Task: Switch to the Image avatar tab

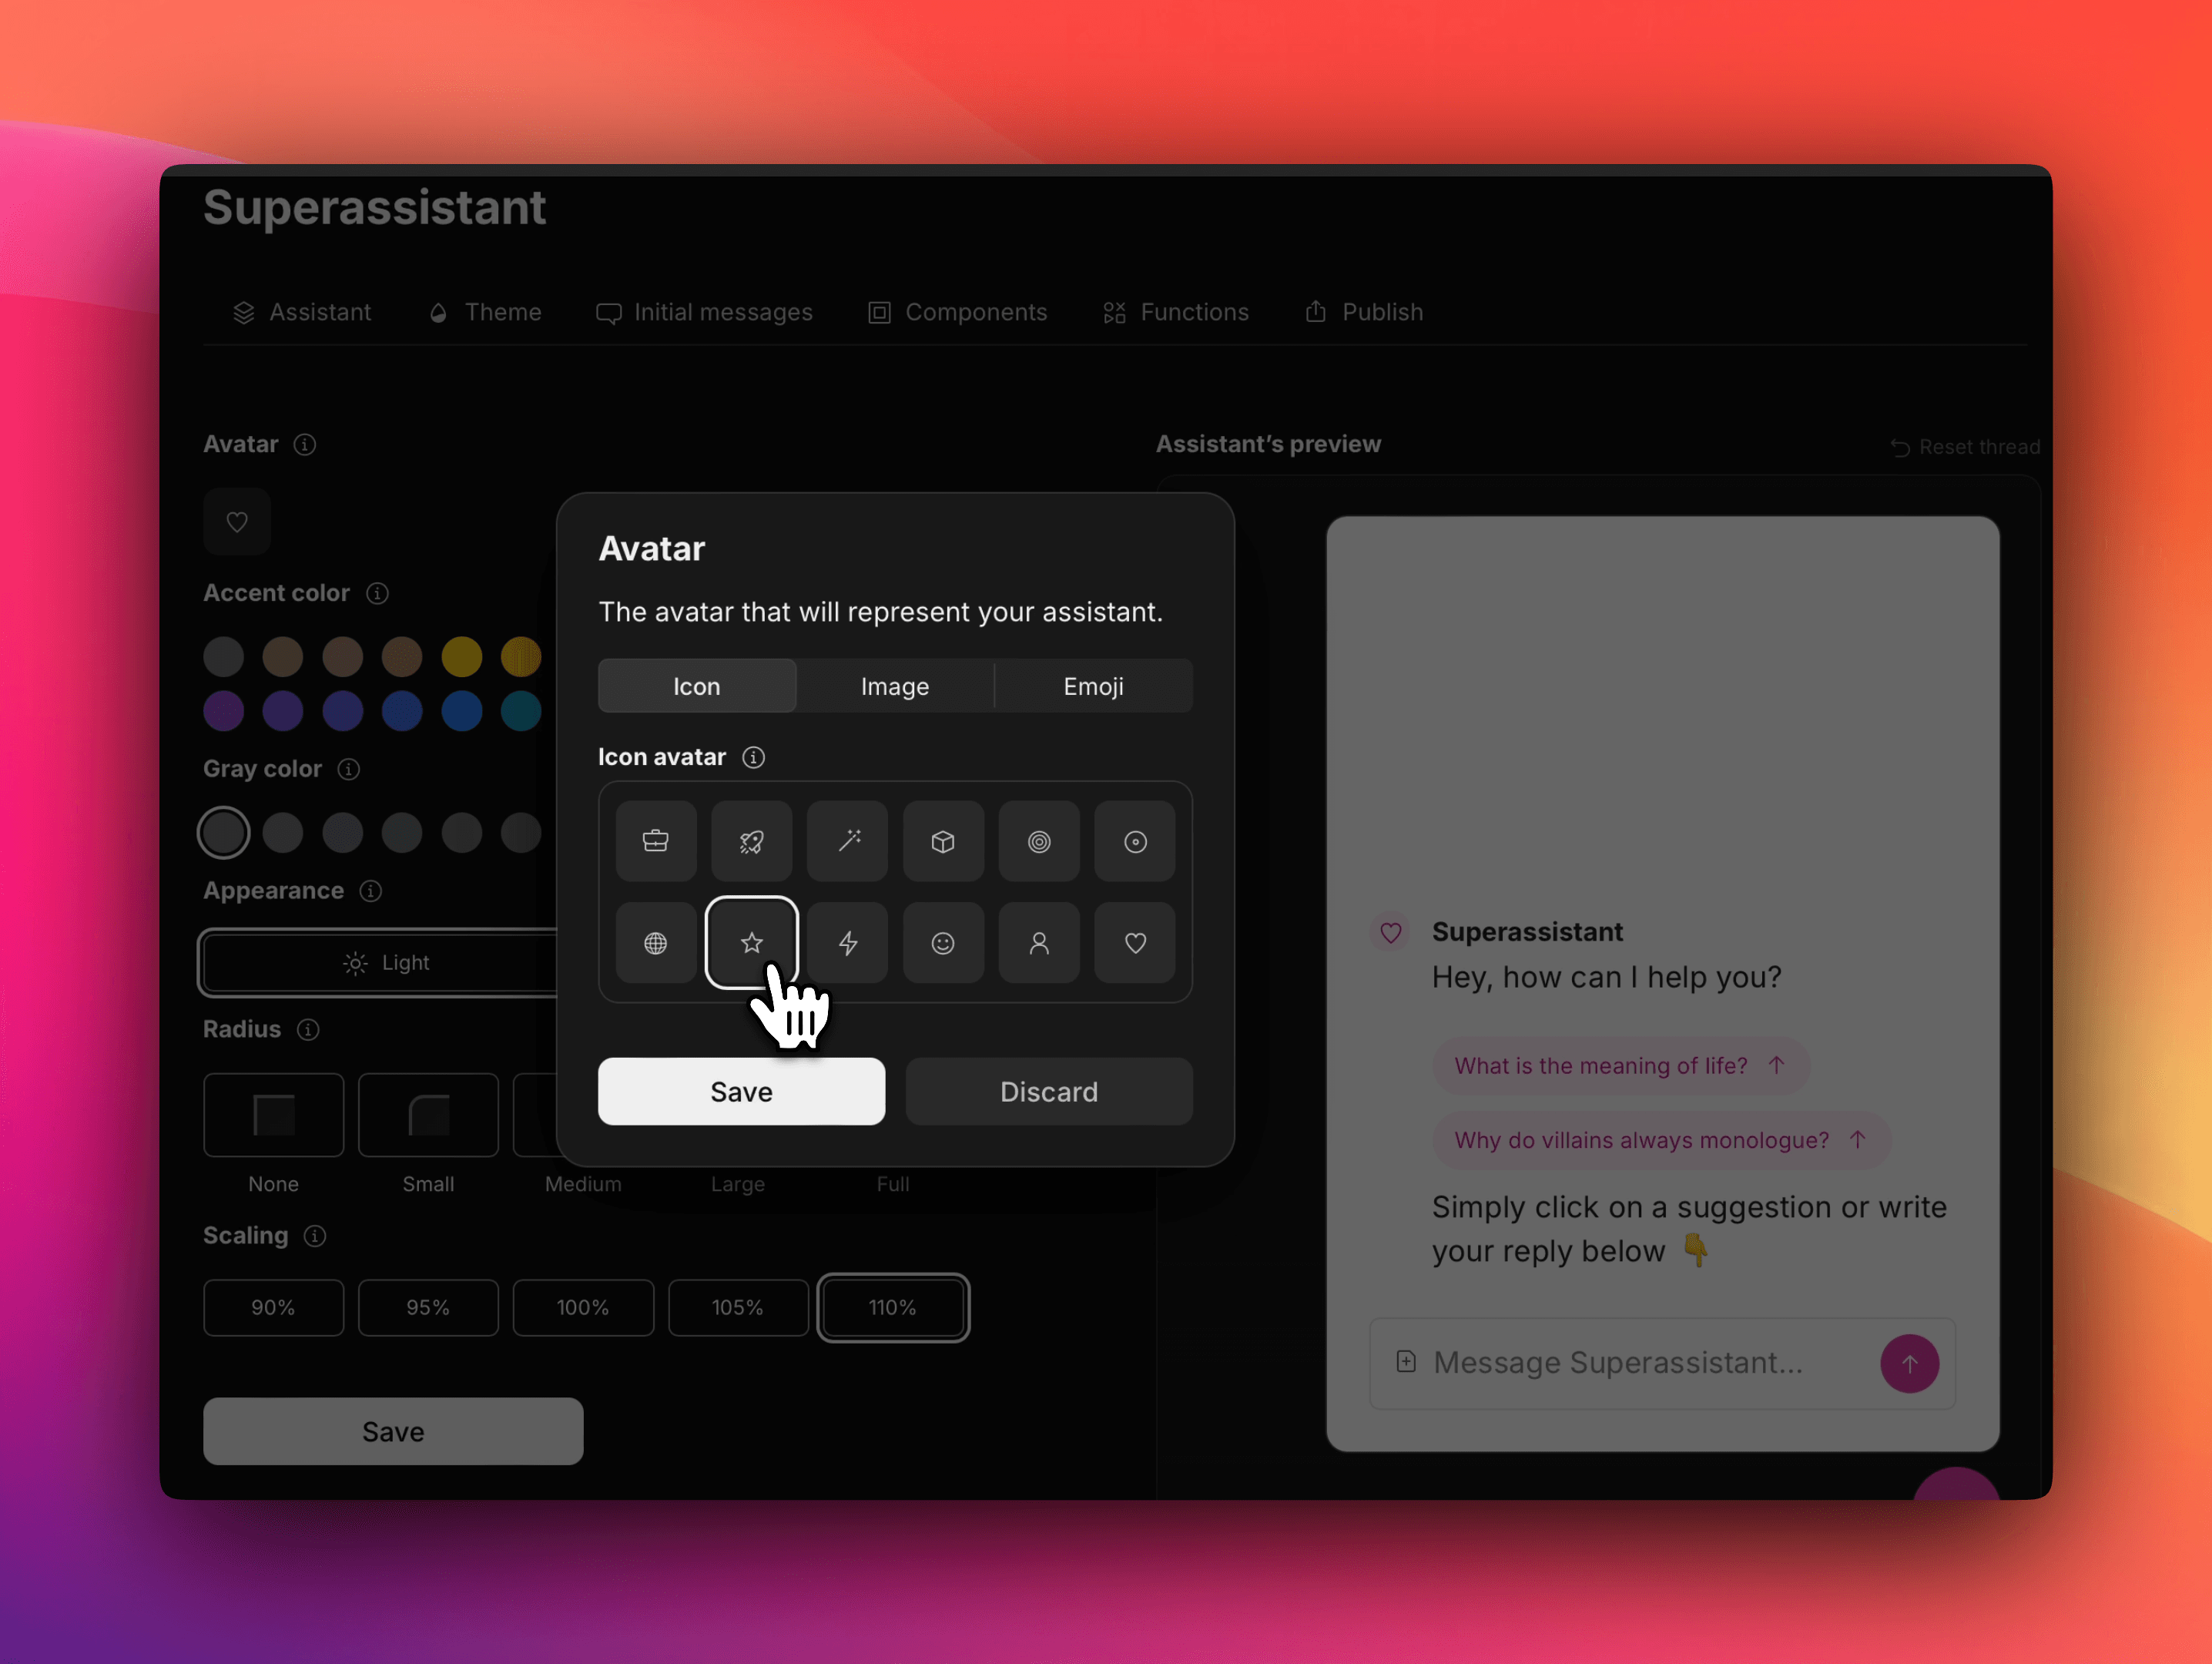Action: pos(893,685)
